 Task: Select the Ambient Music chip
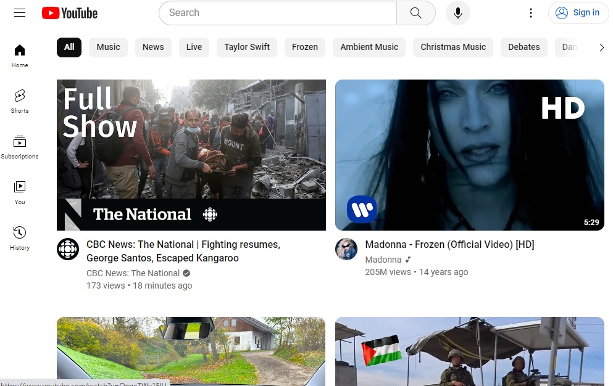coord(369,47)
